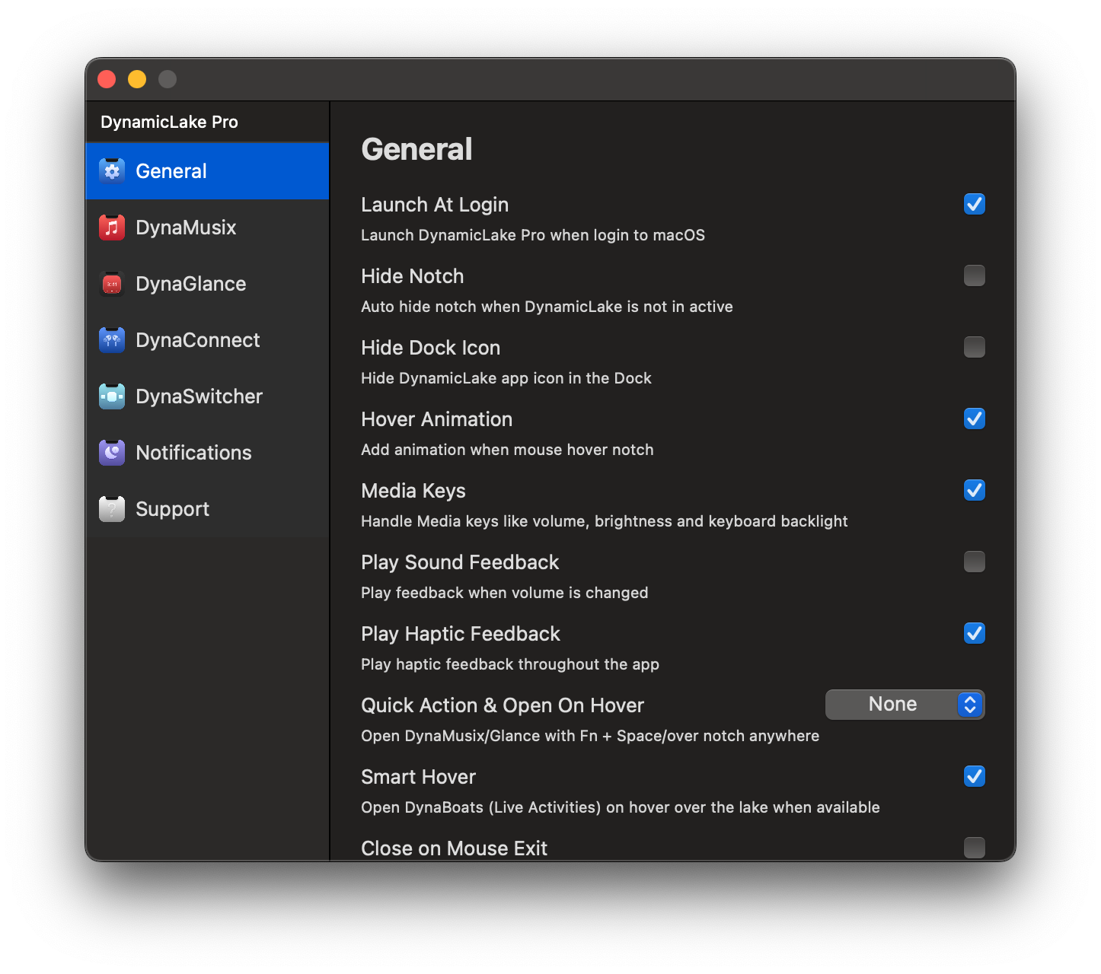The image size is (1101, 974).
Task: Turn off Hover Animation checkbox
Action: point(974,419)
